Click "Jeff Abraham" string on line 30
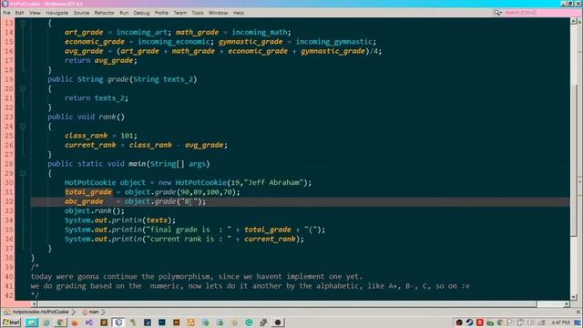This screenshot has height=328, width=583. pos(274,182)
